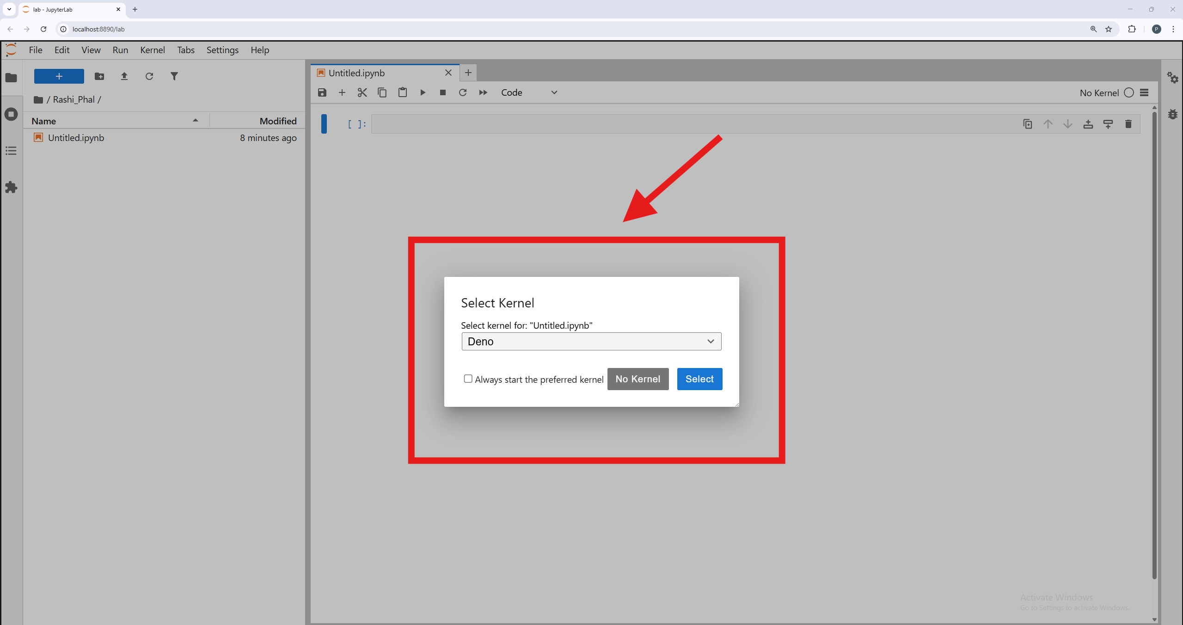Open the Table of Contents panel
Image resolution: width=1183 pixels, height=625 pixels.
click(x=11, y=151)
